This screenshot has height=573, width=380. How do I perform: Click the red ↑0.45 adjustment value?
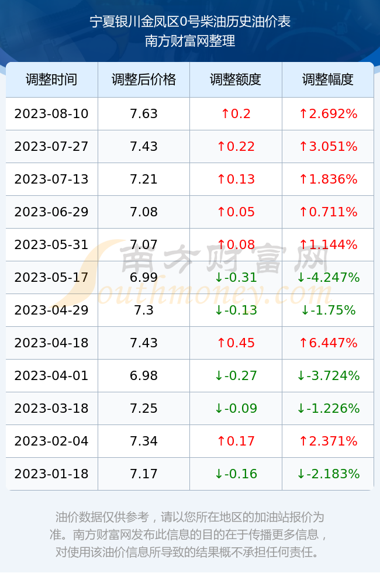point(236,343)
